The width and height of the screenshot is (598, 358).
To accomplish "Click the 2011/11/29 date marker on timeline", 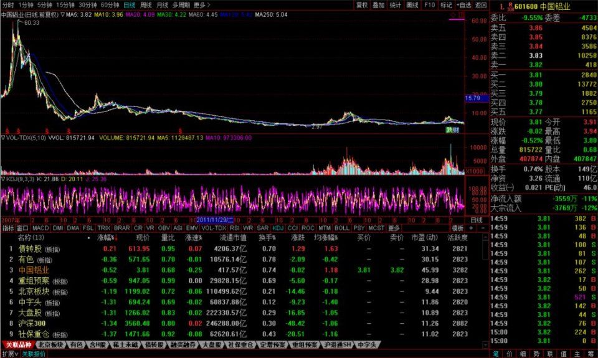I will 214,220.
